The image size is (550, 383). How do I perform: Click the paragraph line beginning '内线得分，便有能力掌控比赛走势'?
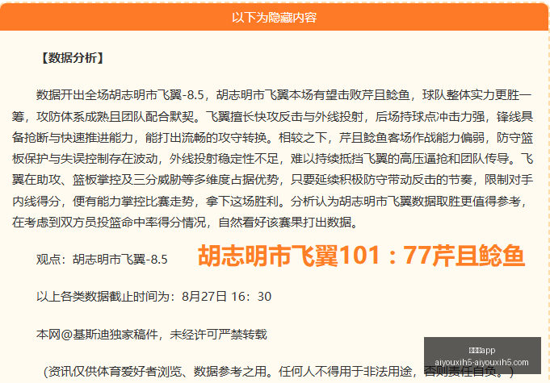pyautogui.click(x=270, y=202)
